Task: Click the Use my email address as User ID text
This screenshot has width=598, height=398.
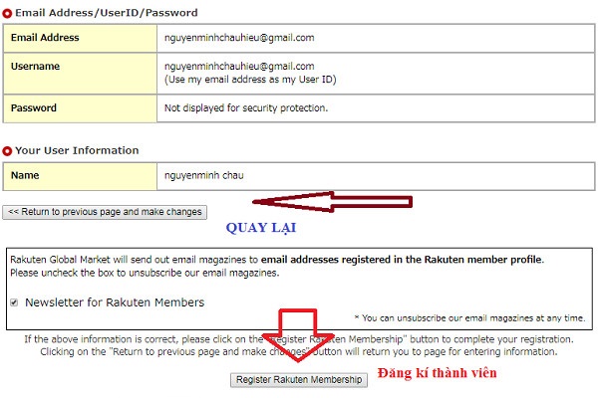Action: [x=250, y=80]
